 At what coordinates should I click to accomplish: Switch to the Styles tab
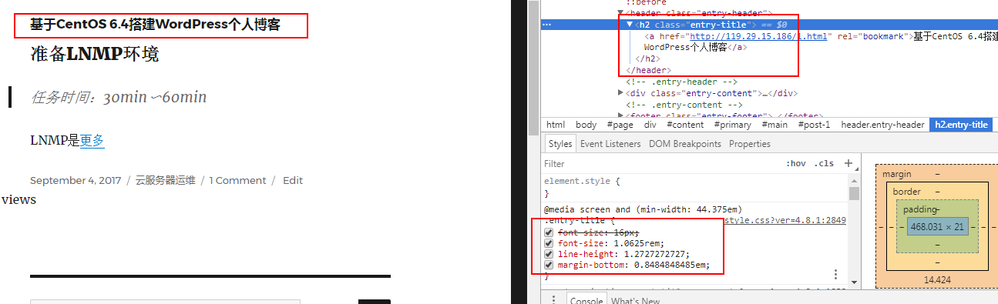(560, 144)
